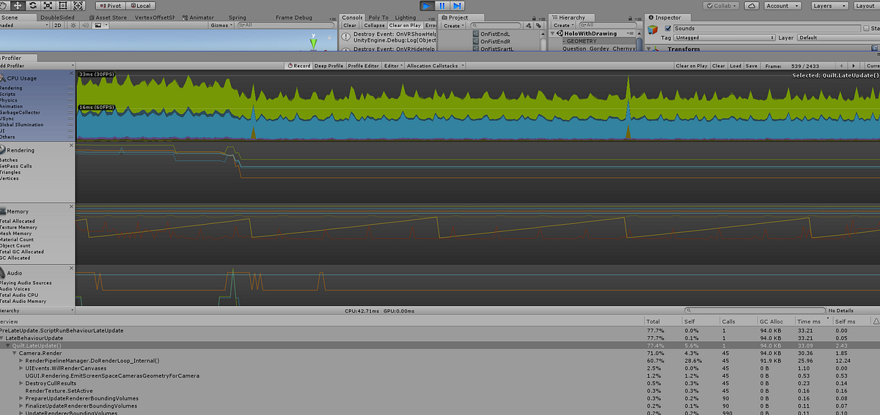Click the Pause button
The image size is (880, 415).
click(x=442, y=5)
